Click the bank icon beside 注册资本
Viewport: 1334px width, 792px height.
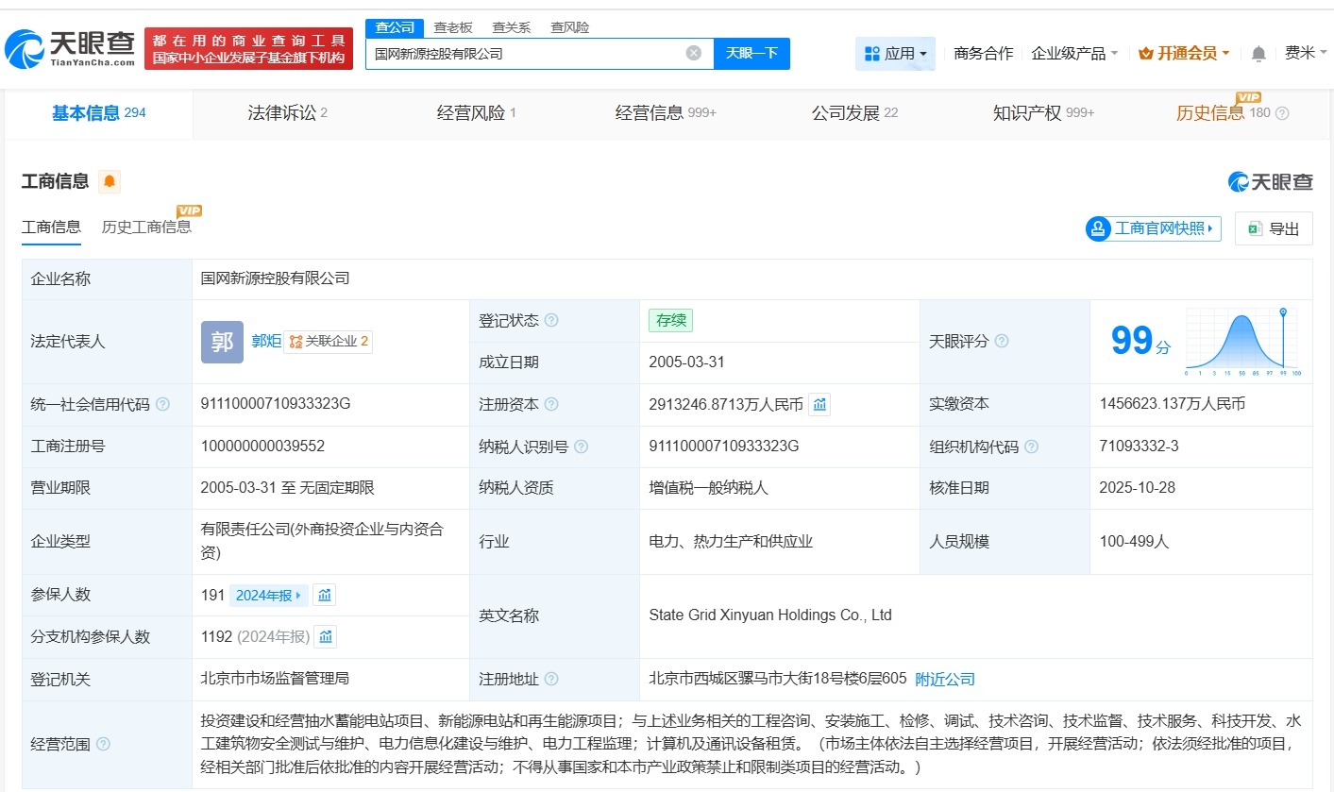(818, 404)
